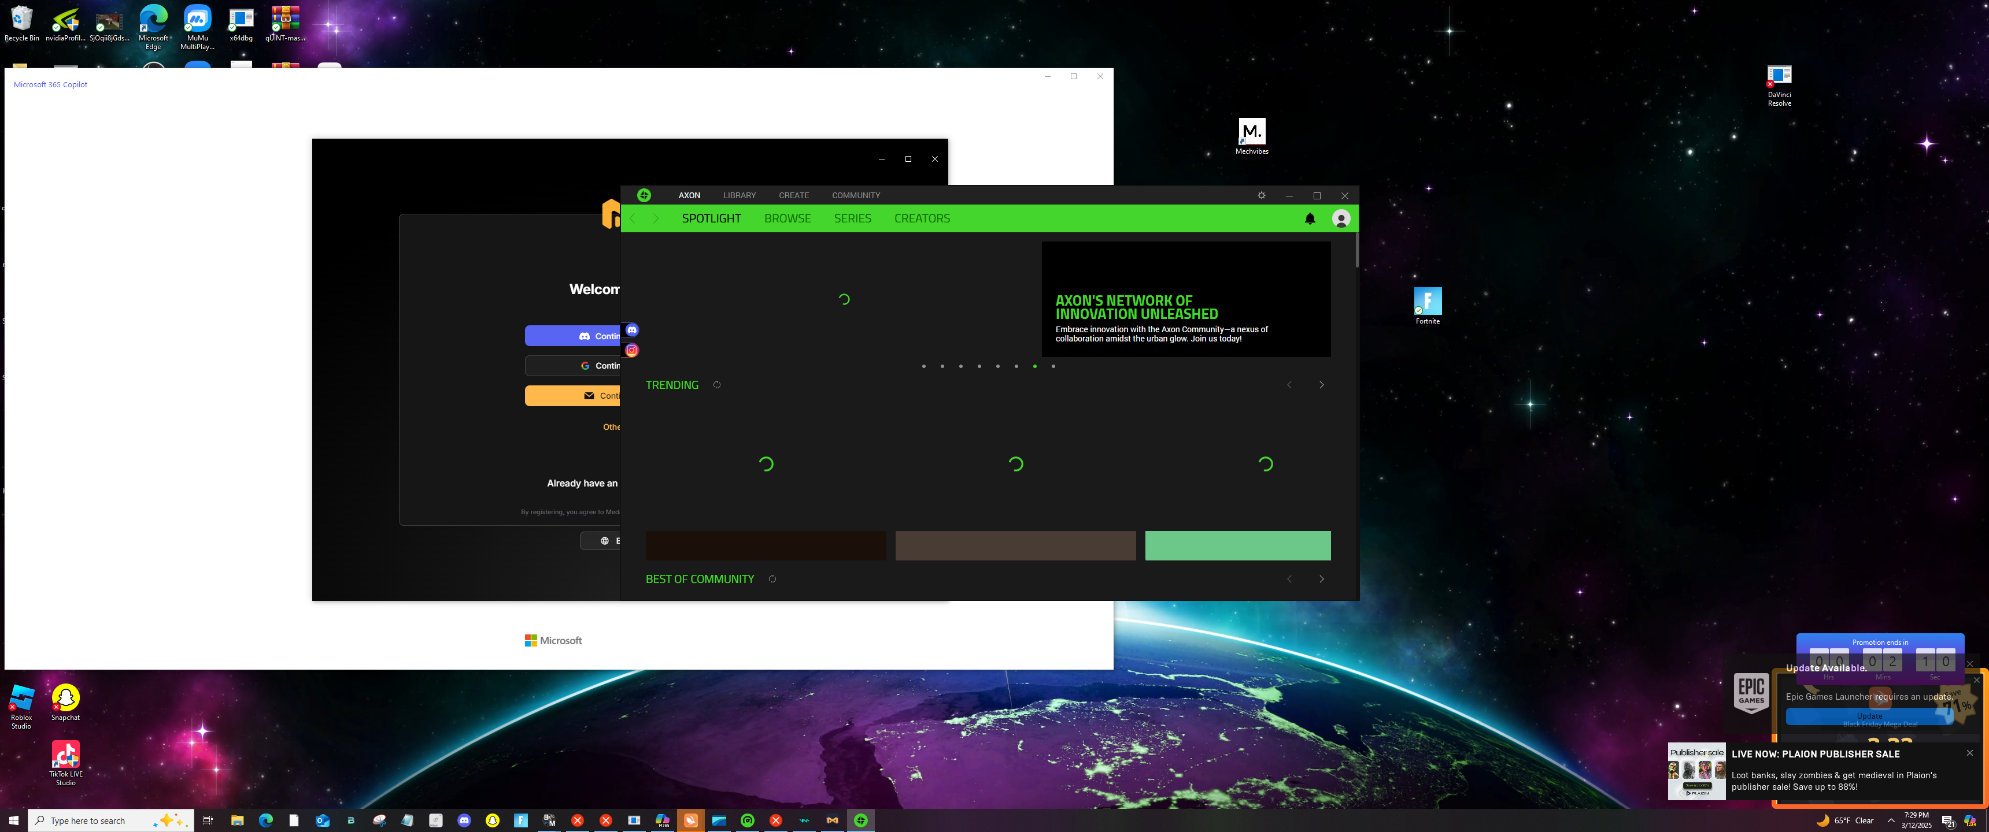Open Axon settings gear icon
Screen dimensions: 1989x832
tap(1262, 195)
